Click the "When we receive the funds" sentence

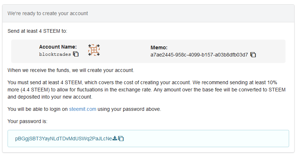pos(71,70)
